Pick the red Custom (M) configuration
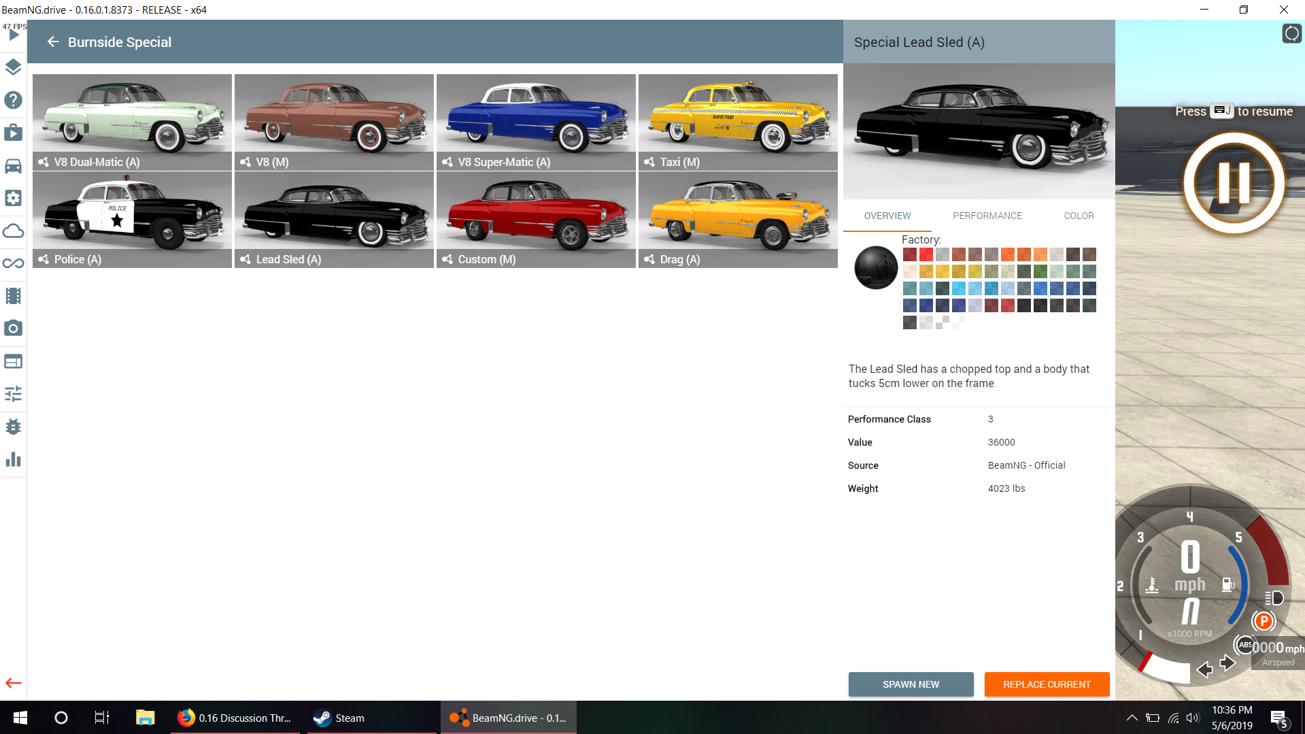This screenshot has width=1305, height=734. [536, 220]
